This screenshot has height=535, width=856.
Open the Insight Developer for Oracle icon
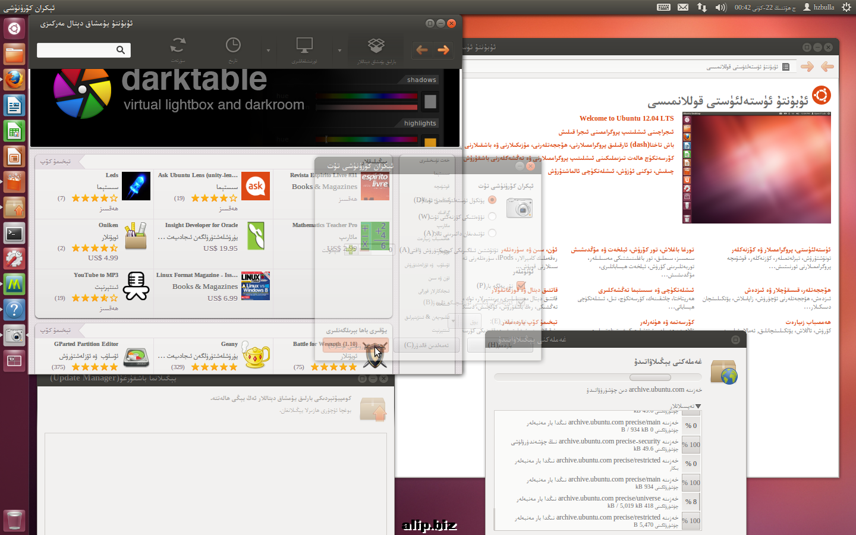[x=256, y=236]
